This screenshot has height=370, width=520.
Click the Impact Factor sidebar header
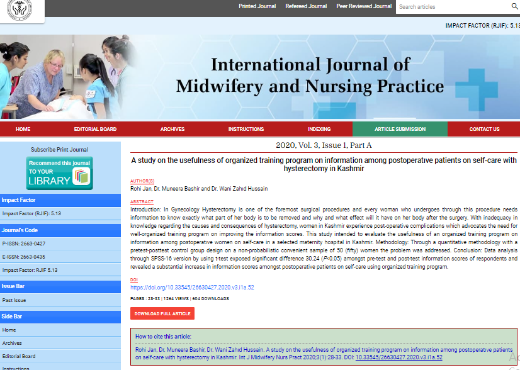coord(60,200)
